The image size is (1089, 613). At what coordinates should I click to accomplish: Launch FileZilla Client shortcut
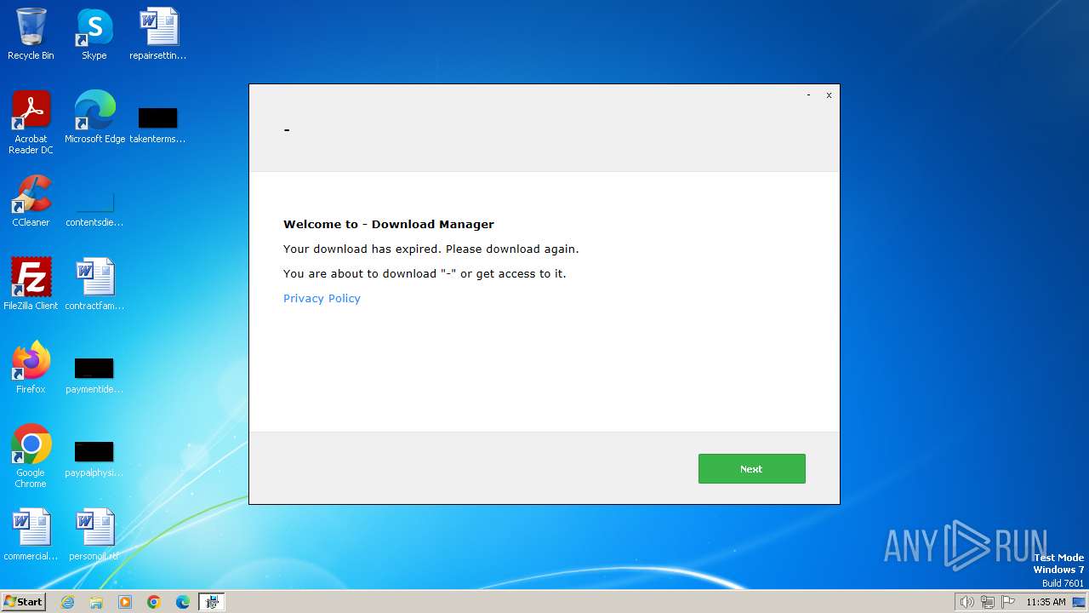(31, 284)
